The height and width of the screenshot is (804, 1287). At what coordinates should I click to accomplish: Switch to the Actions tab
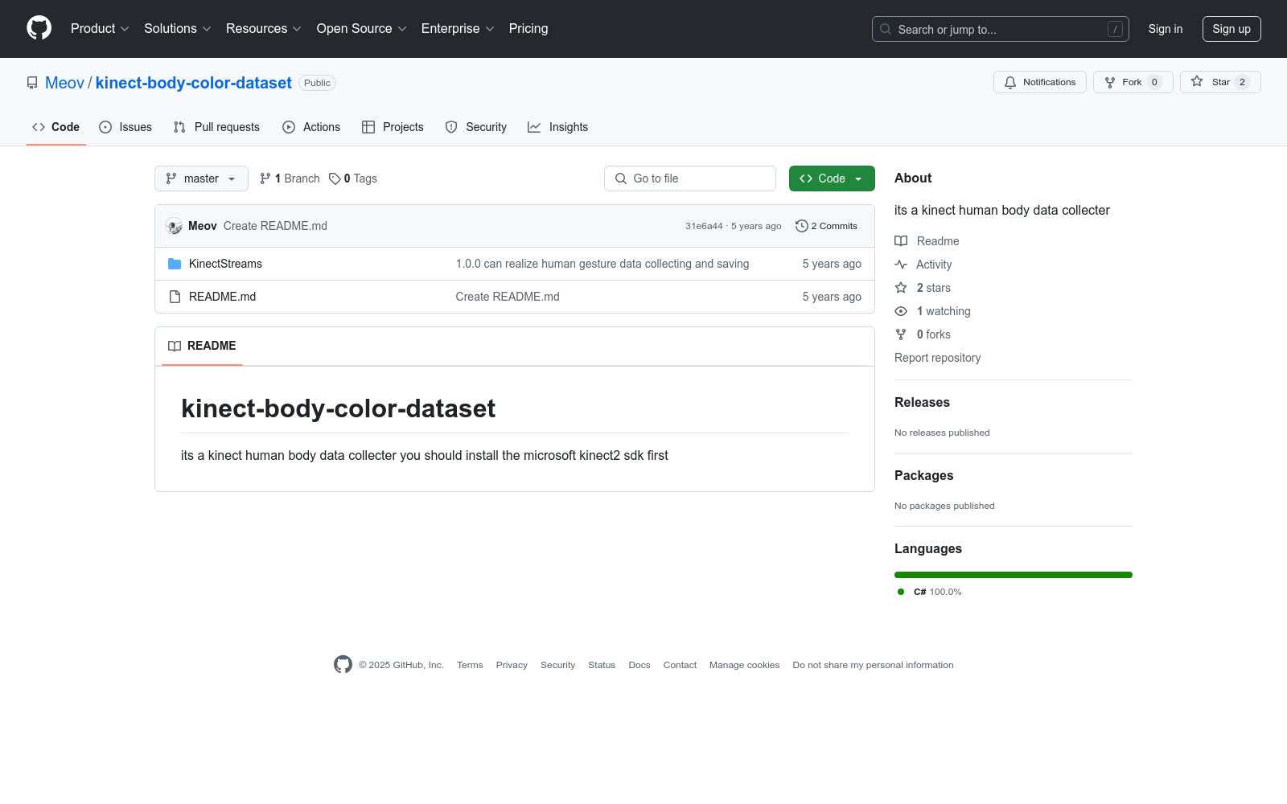click(311, 127)
